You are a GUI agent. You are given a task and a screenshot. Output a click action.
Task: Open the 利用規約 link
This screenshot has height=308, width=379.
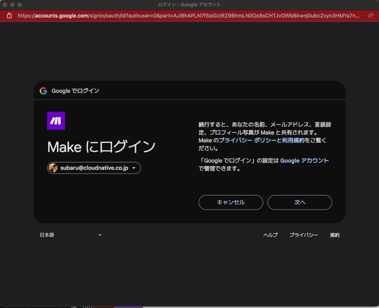pyautogui.click(x=293, y=140)
